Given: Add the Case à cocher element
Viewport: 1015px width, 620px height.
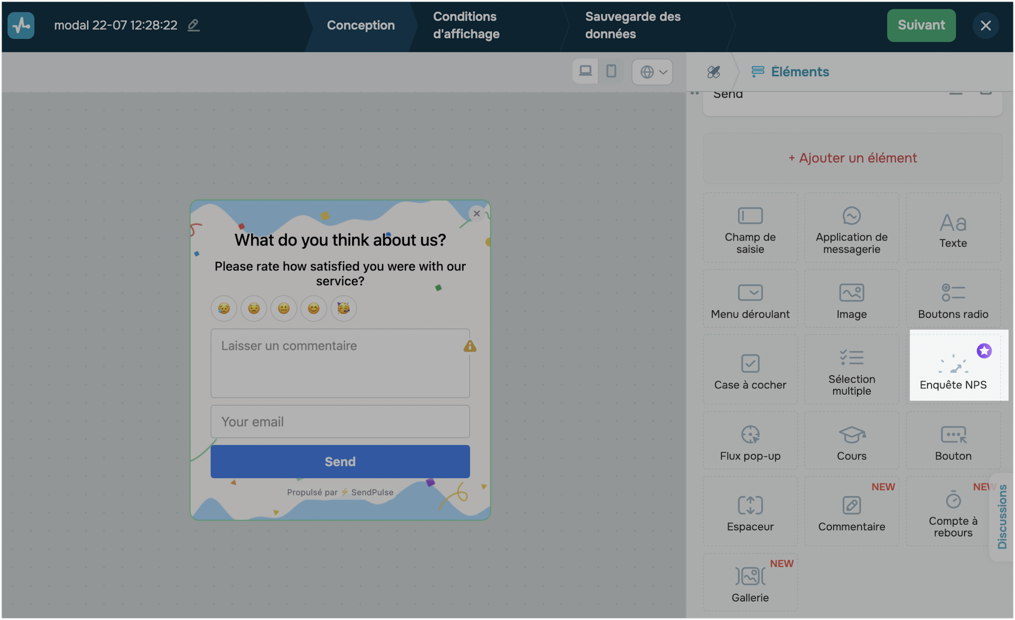Looking at the screenshot, I should [x=750, y=370].
